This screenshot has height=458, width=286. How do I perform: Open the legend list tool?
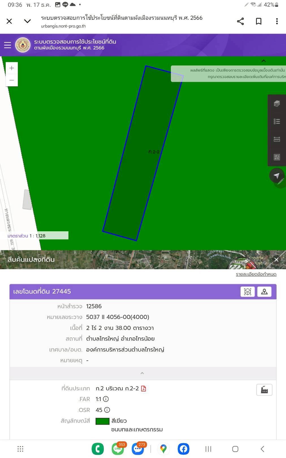tap(277, 121)
